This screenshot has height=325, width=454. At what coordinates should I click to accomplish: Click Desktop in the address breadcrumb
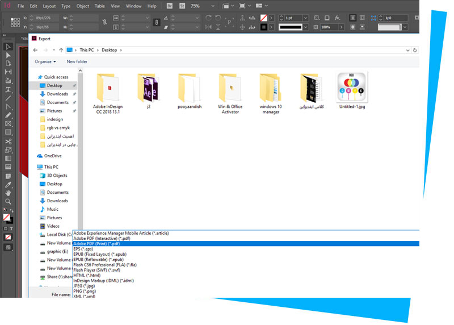[x=109, y=50]
